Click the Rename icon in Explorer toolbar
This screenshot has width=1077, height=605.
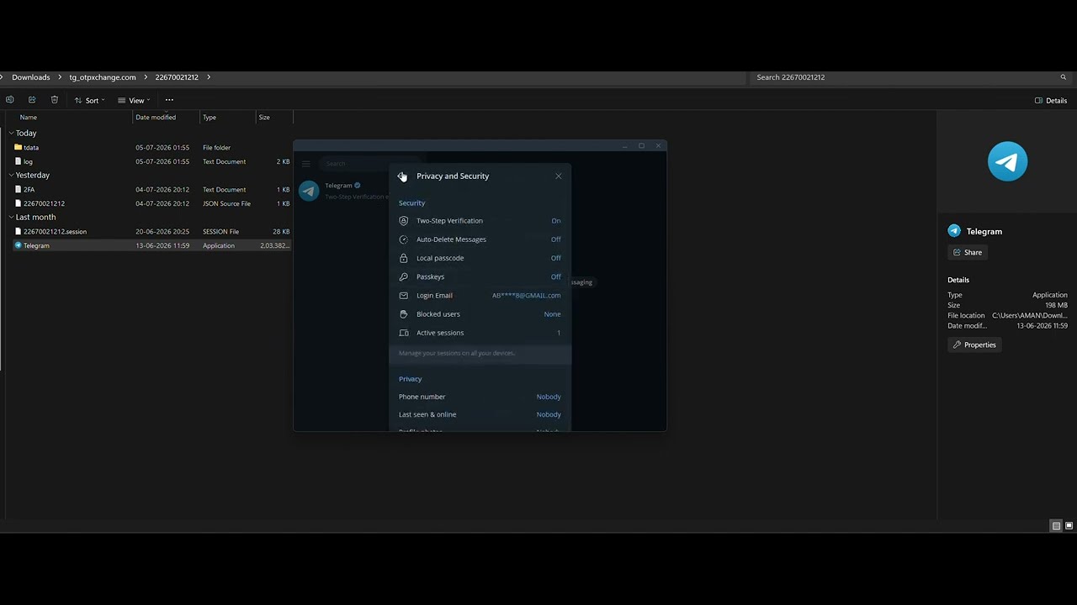pyautogui.click(x=9, y=100)
